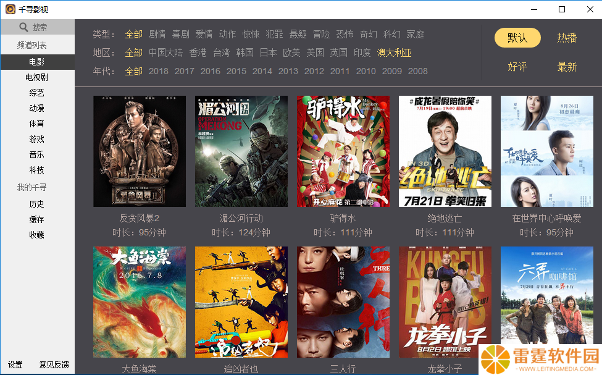Filter year by 2016

pyautogui.click(x=211, y=71)
